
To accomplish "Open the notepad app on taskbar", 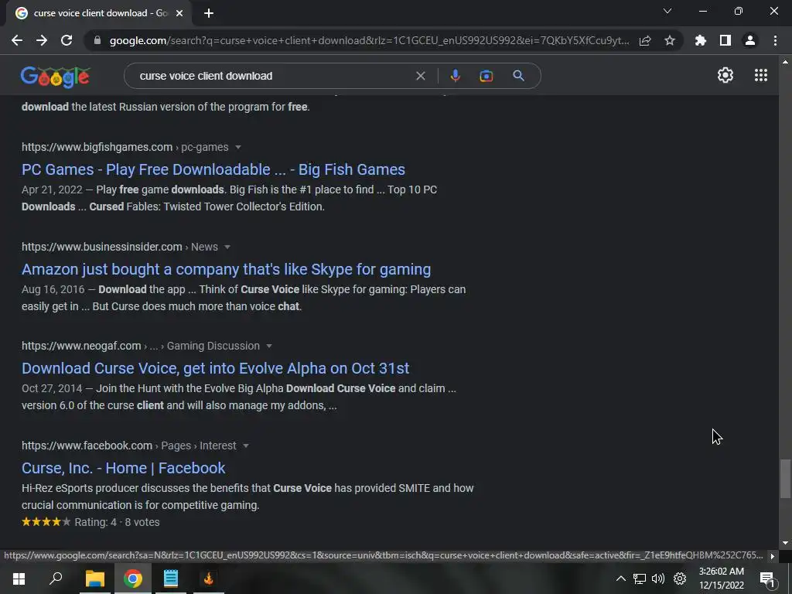I will 171,579.
